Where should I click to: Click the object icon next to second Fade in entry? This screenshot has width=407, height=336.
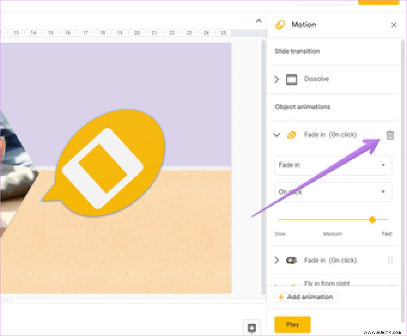pyautogui.click(x=291, y=260)
